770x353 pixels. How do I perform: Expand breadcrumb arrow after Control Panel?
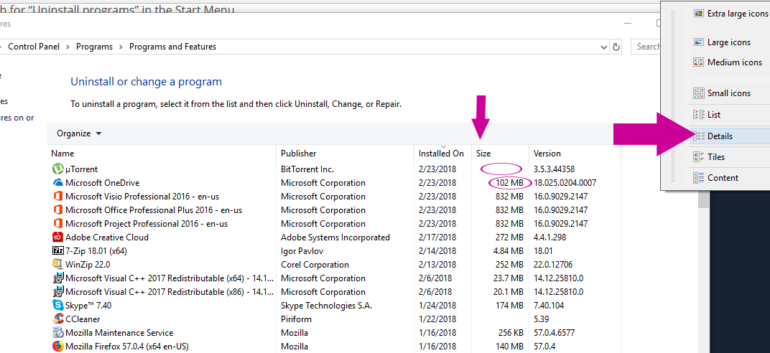(x=68, y=47)
